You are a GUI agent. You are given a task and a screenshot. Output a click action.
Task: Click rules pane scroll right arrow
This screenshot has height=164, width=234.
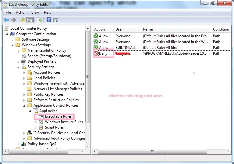[228, 151]
